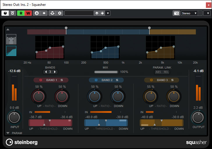Solo Band 3 using S button
The image size is (212, 149).
click(172, 80)
